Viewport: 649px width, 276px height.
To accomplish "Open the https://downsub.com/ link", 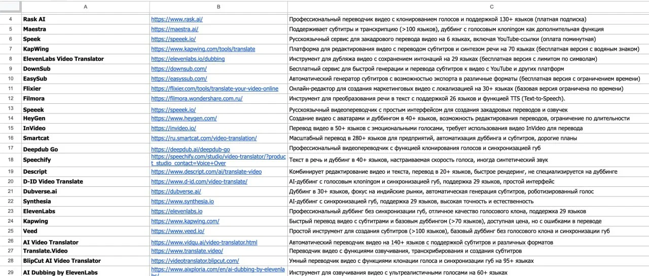I will (179, 69).
